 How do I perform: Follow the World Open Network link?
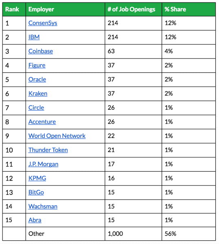coord(57,136)
